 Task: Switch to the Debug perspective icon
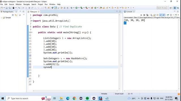pyautogui.click(x=178, y=8)
